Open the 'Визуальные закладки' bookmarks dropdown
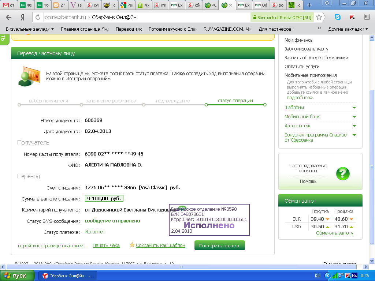375x281 pixels. click(x=30, y=29)
